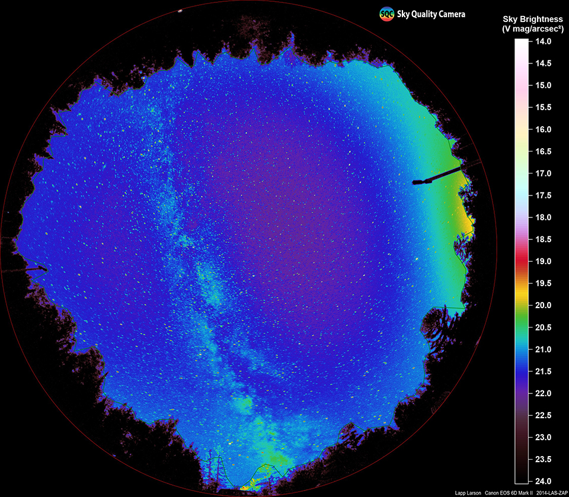Click the black pole silhouette at right edge

coord(439,176)
